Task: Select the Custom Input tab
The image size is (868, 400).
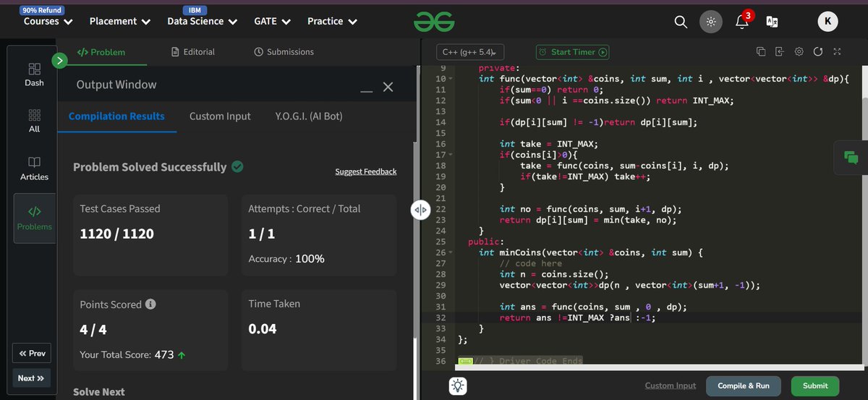Action: 220,116
